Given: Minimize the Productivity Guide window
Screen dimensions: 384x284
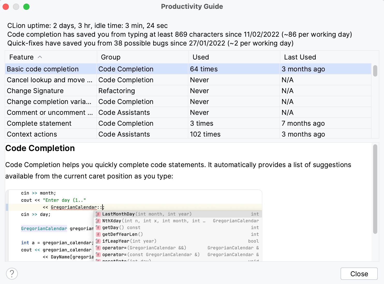Looking at the screenshot, I should click(x=16, y=7).
